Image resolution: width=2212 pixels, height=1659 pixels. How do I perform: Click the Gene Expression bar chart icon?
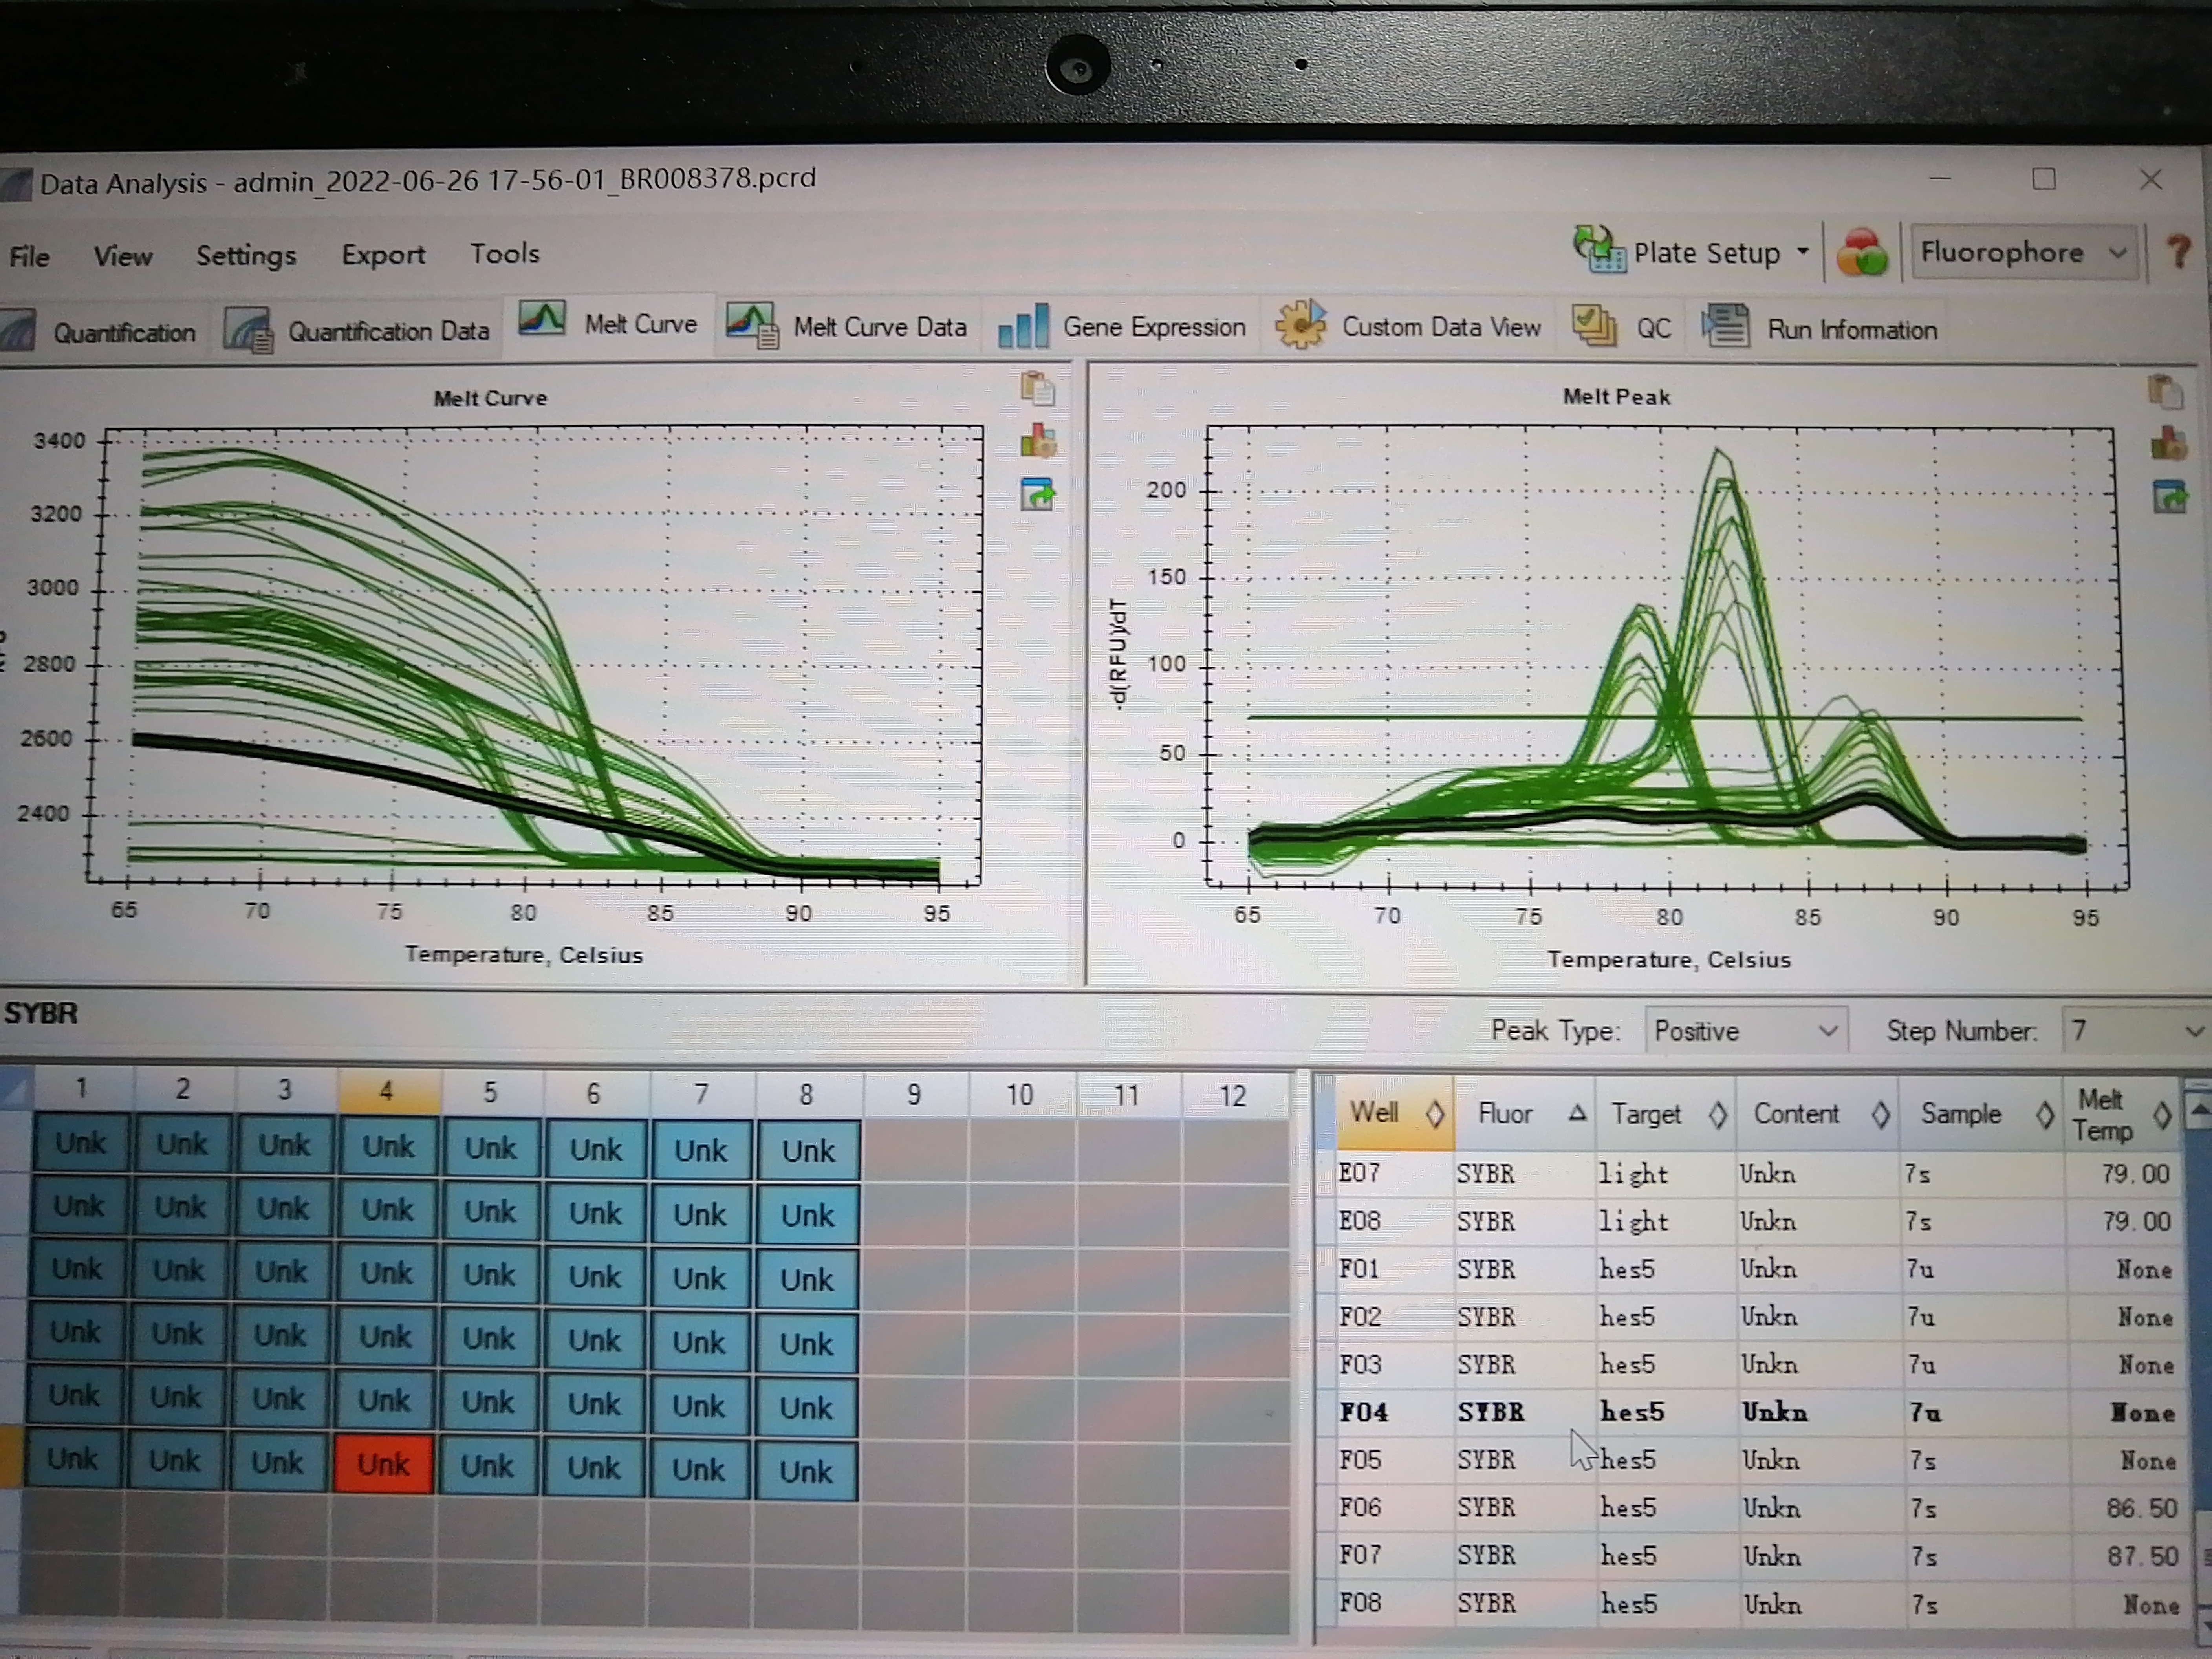[1023, 326]
